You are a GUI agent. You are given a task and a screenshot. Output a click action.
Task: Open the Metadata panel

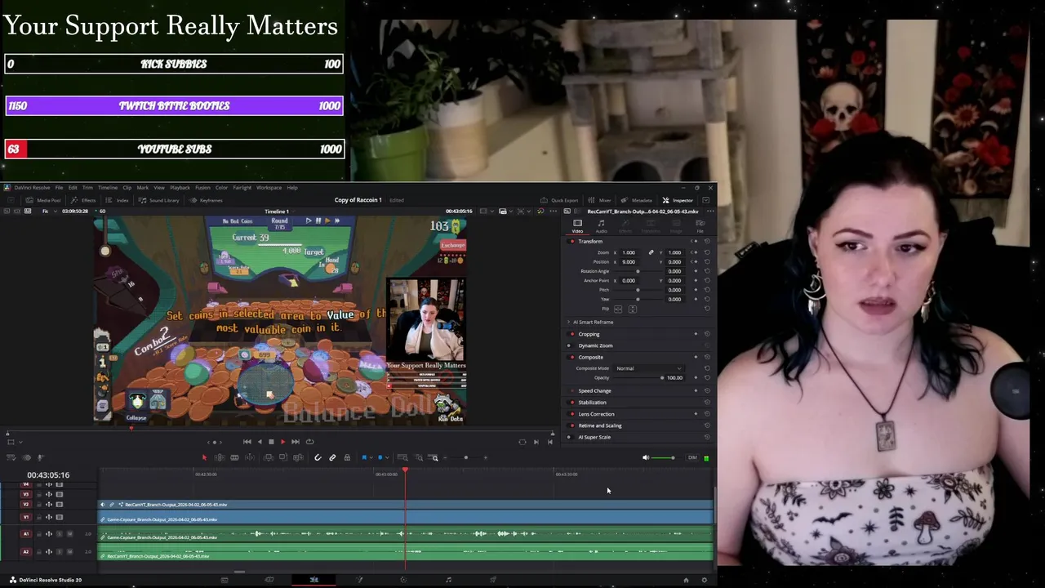637,200
